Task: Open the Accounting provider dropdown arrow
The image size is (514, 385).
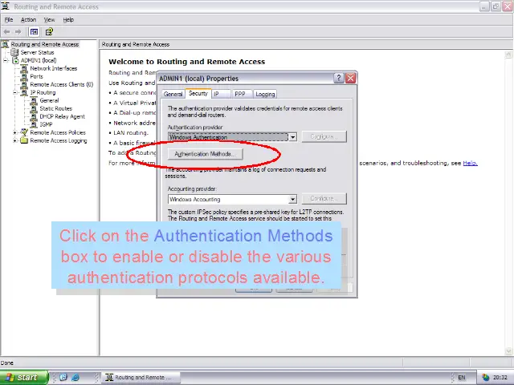Action: [x=292, y=199]
